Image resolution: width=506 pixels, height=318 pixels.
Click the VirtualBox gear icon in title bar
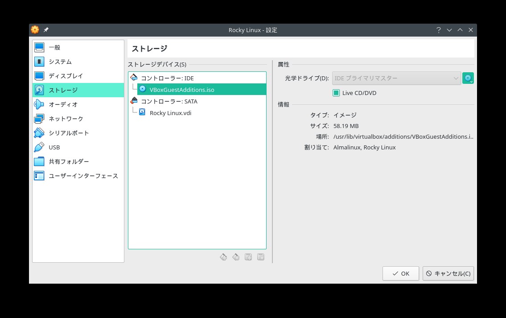pos(35,30)
